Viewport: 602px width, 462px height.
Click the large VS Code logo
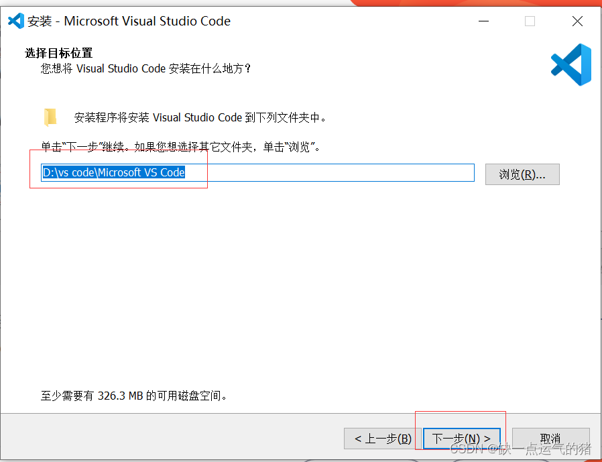(x=571, y=64)
